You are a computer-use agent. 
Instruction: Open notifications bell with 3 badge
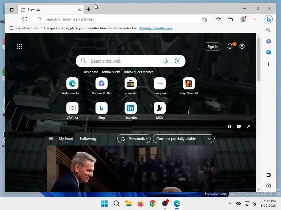pos(230,46)
